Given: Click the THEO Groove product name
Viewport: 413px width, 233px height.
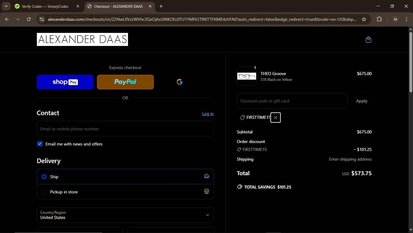Looking at the screenshot, I should click(x=273, y=74).
